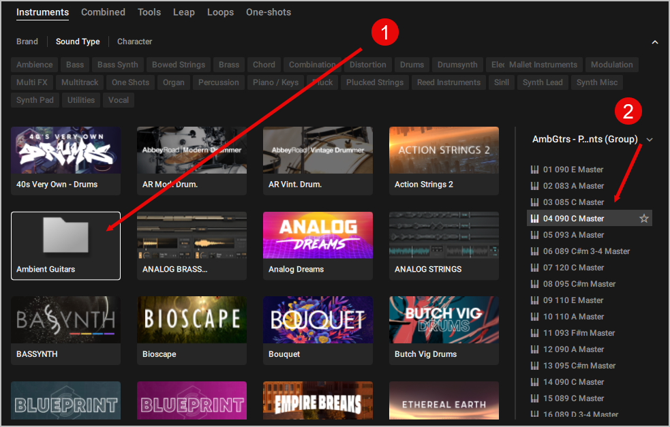Screen dimensions: 670x427
Task: Select the 06 089 C#m 3-4 Master preset
Action: (x=590, y=251)
